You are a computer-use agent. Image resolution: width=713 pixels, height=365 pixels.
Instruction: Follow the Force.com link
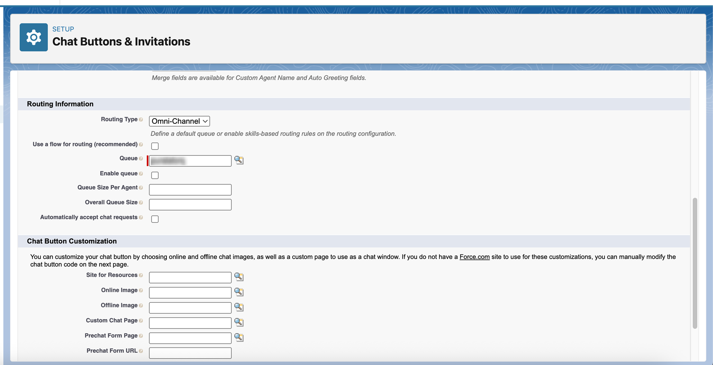pyautogui.click(x=474, y=257)
